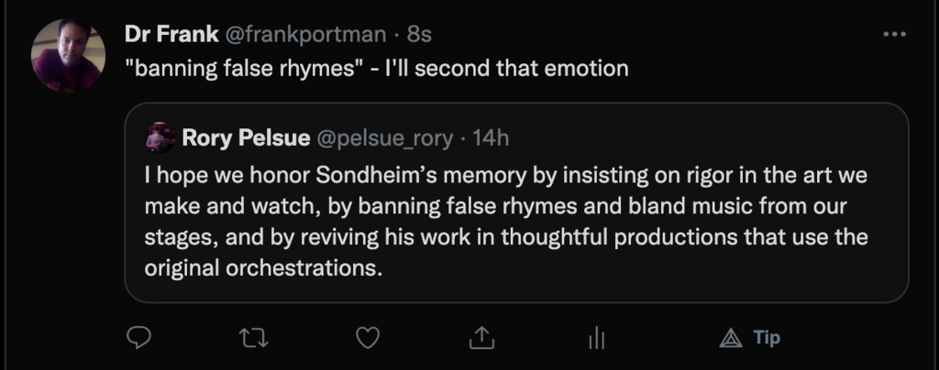Click Rory Pelsue's small avatar
Image resolution: width=939 pixels, height=370 pixels.
tap(160, 137)
